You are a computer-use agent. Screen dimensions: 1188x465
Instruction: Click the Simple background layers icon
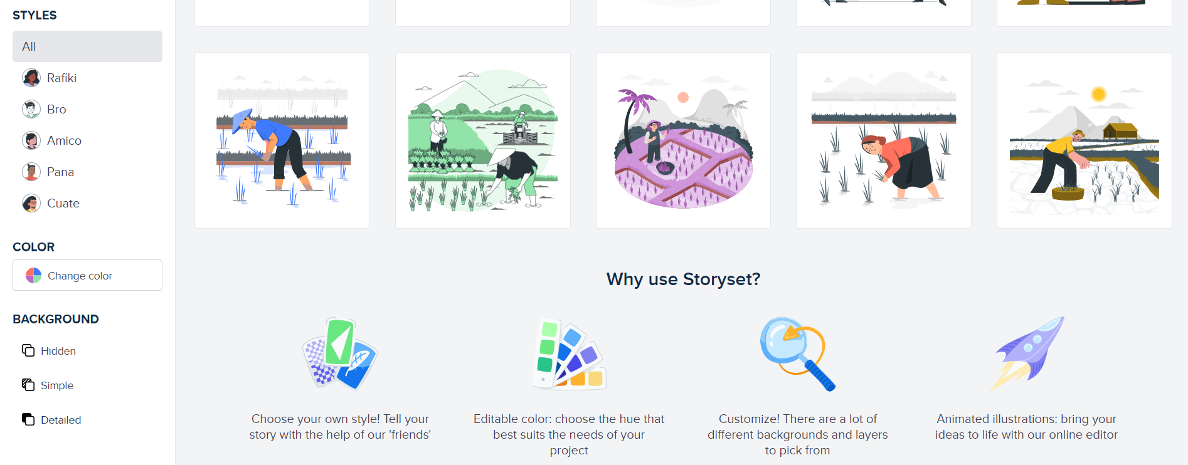28,385
